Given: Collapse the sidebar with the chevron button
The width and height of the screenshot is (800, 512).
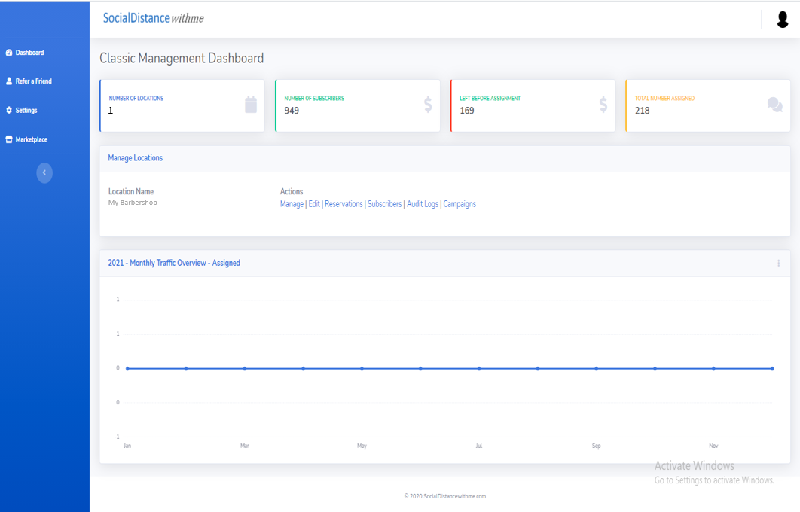Looking at the screenshot, I should pyautogui.click(x=44, y=173).
